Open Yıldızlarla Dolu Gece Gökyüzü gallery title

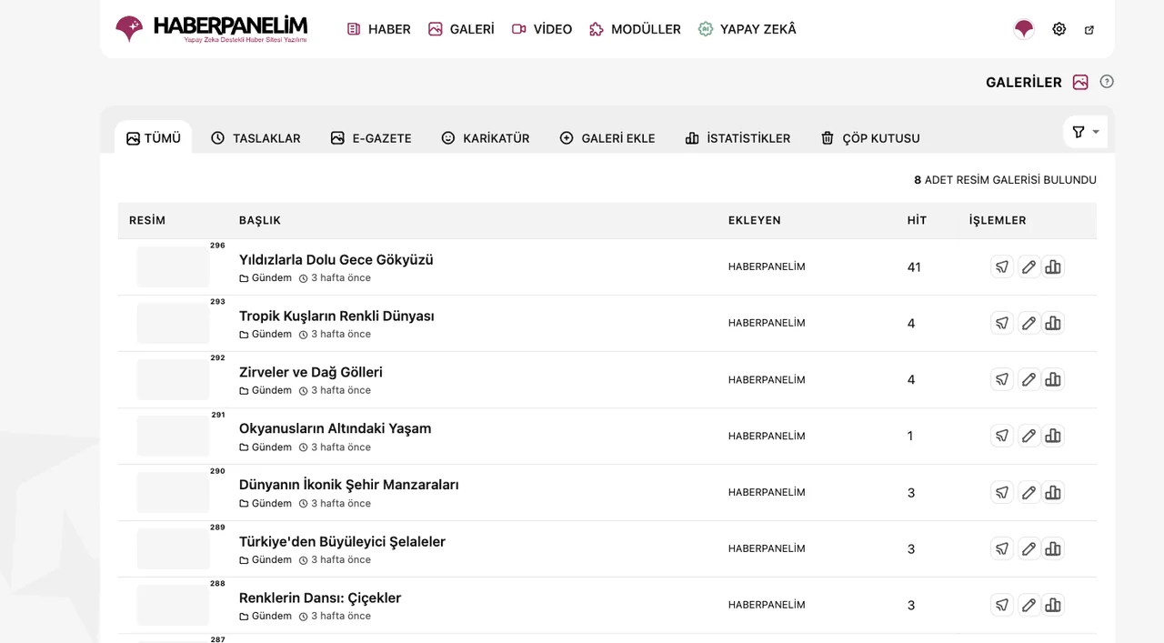click(336, 259)
